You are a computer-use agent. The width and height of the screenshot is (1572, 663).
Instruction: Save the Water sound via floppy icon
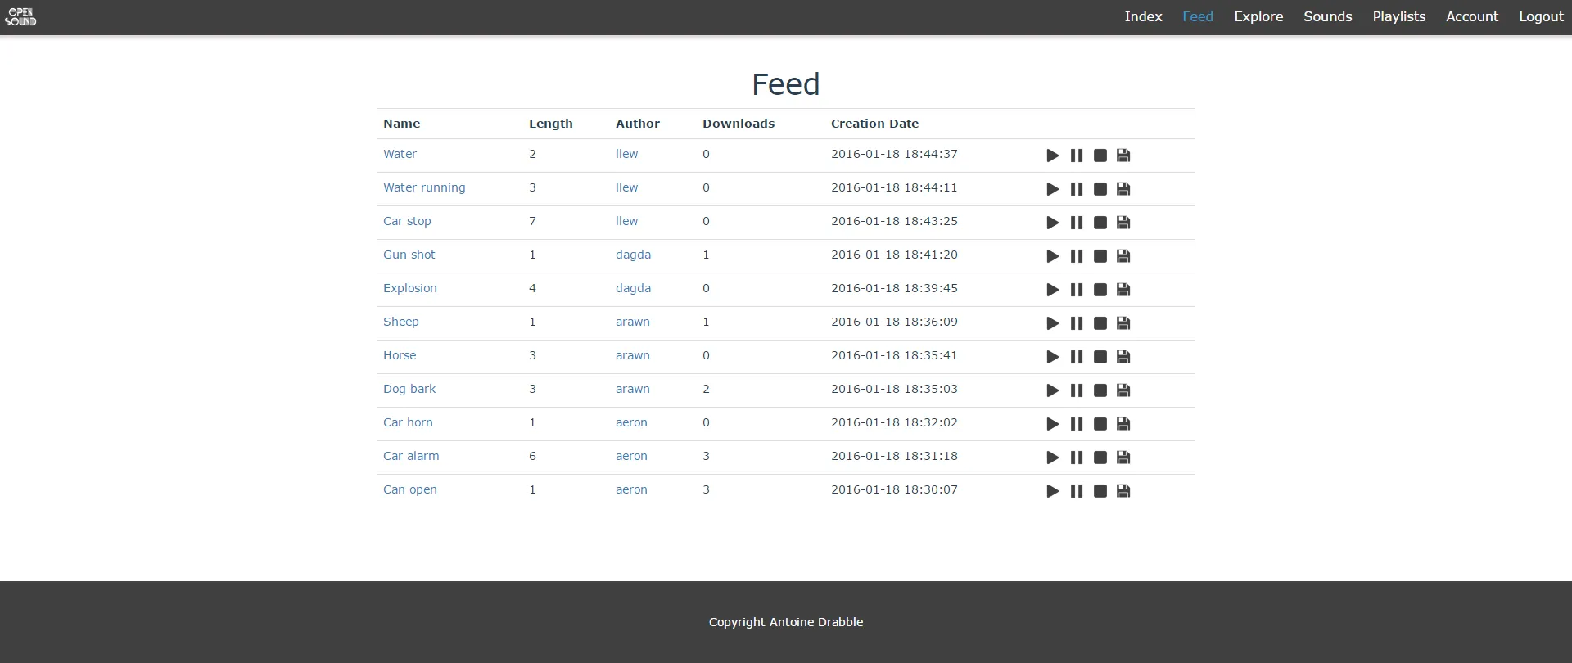[x=1123, y=156]
